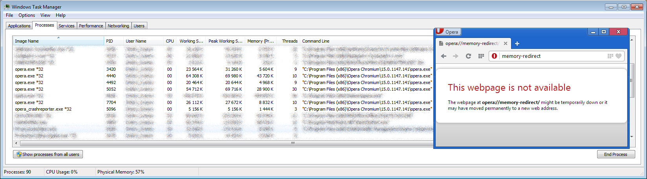This screenshot has height=179, width=647.
Task: Click the red Opera badge in address bar
Action: pos(494,56)
